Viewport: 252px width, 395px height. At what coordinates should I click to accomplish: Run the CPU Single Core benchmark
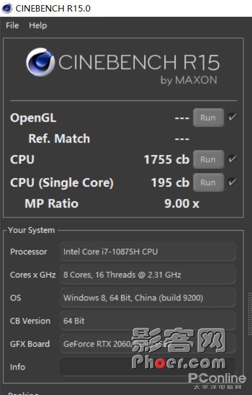coord(208,182)
